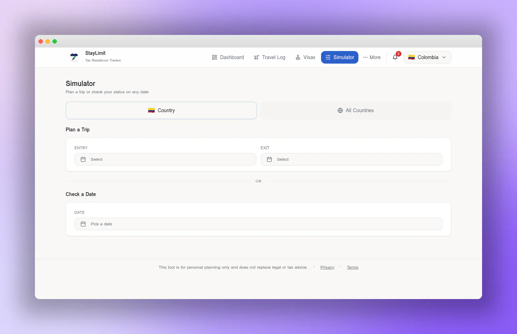Click the calendar icon in Exit field
The height and width of the screenshot is (334, 517).
[x=269, y=159]
